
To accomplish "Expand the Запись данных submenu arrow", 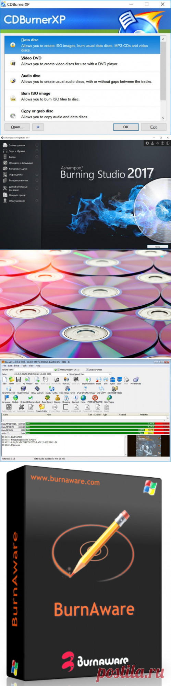I will click(37, 145).
